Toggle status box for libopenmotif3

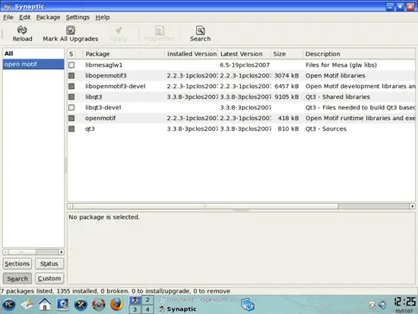pyautogui.click(x=71, y=75)
